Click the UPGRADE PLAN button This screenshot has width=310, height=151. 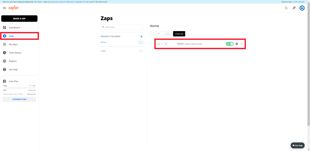[19, 99]
